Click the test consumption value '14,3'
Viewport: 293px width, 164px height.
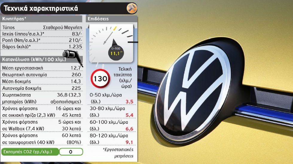[76, 82]
